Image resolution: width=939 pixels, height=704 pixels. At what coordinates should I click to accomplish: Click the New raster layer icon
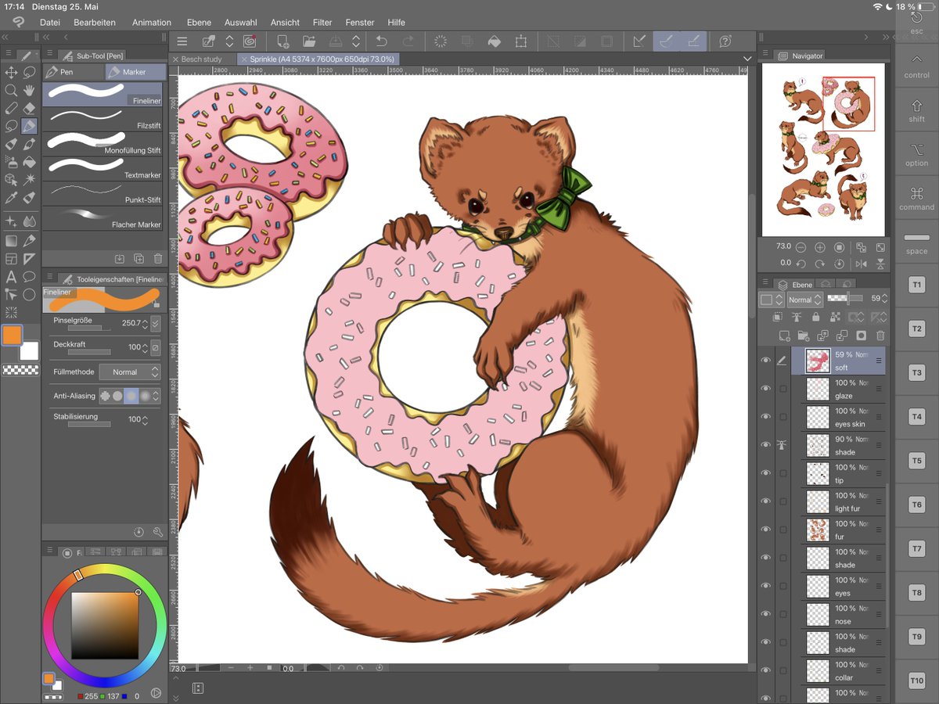(x=783, y=336)
